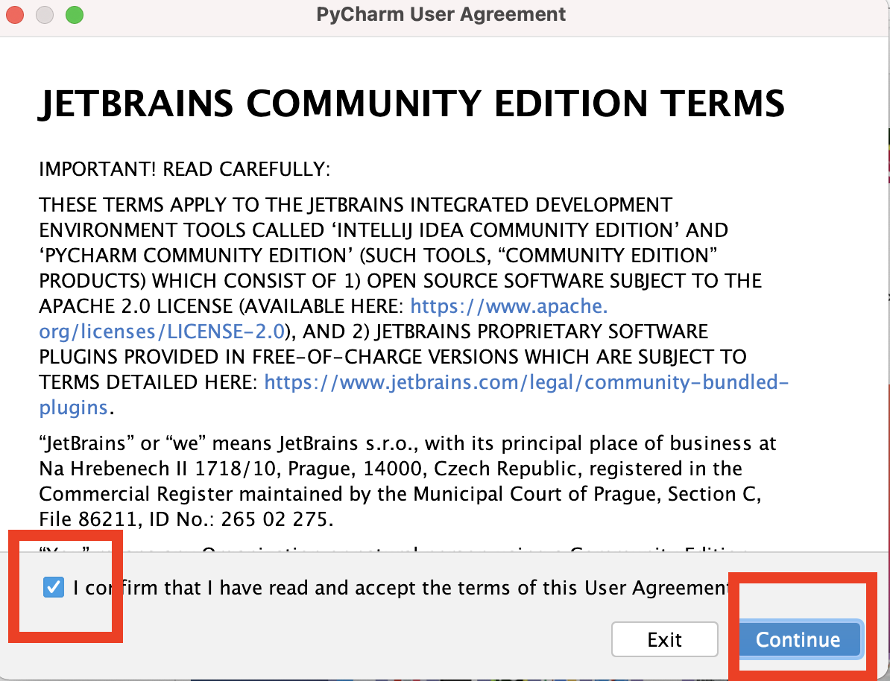Click the 'I confirm that I have read' label
Screen dimensions: 890x681
tap(402, 588)
